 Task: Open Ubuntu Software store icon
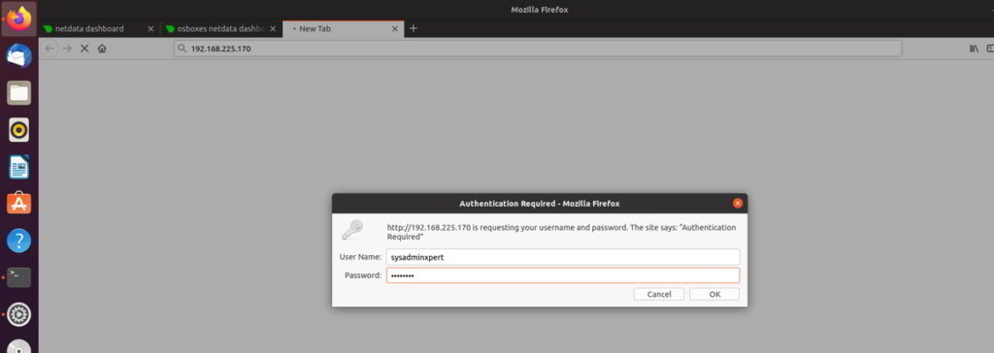point(19,204)
